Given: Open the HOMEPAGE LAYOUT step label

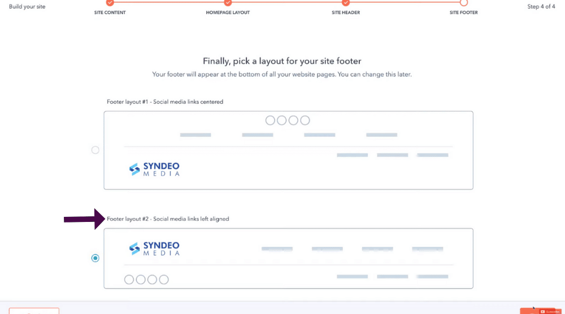Looking at the screenshot, I should (x=228, y=12).
